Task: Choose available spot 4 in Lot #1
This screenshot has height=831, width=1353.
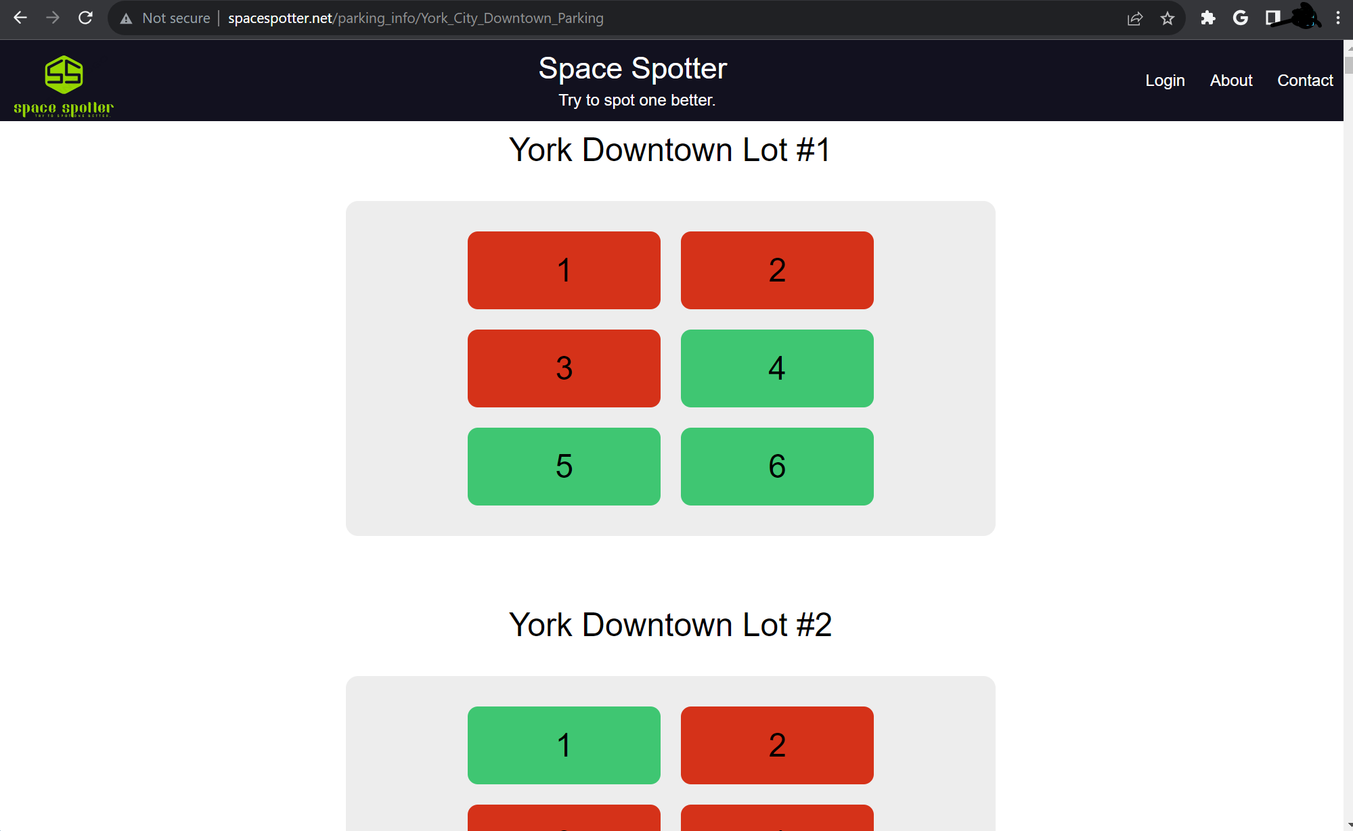Action: 777,368
